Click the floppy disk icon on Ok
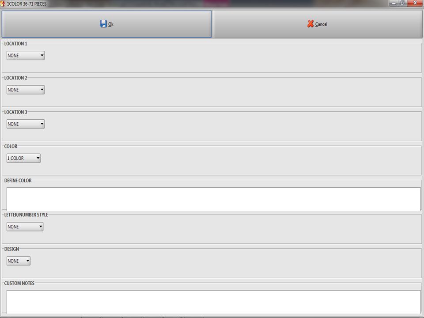 pos(103,24)
